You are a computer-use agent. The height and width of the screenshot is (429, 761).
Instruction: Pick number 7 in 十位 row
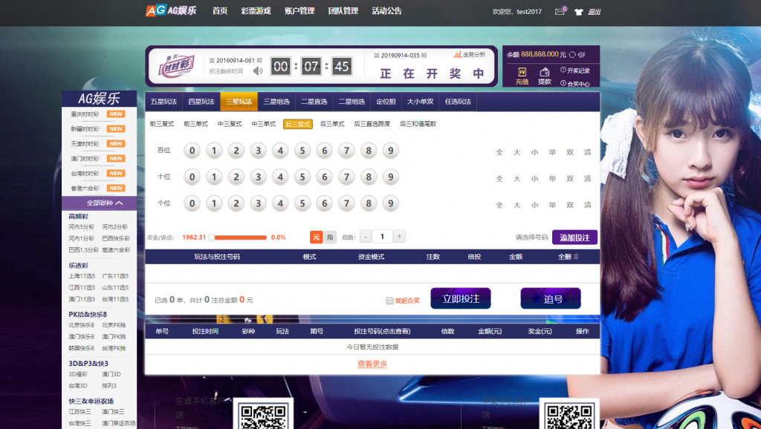[346, 177]
